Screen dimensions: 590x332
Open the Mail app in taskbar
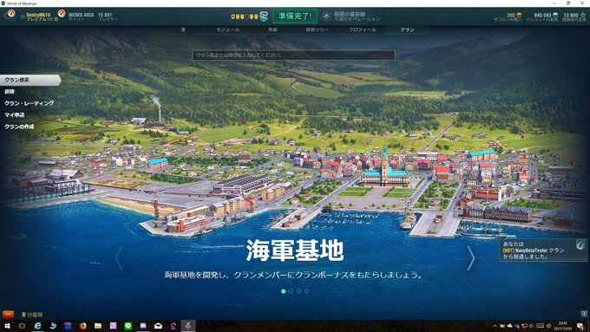click(158, 326)
